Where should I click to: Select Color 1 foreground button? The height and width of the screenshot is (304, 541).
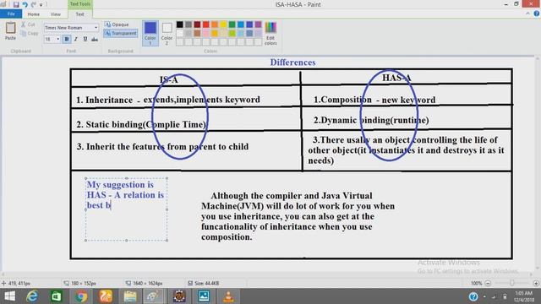150,33
